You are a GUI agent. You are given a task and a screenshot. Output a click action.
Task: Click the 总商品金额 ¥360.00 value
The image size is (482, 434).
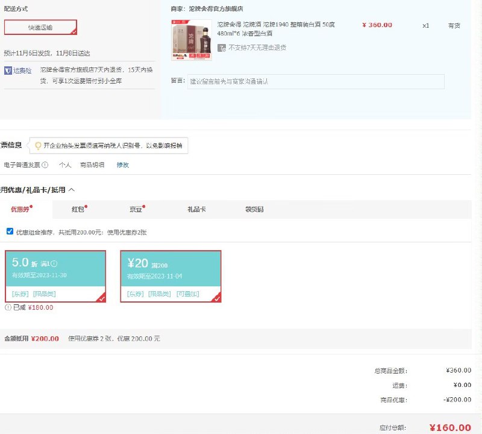pyautogui.click(x=459, y=370)
